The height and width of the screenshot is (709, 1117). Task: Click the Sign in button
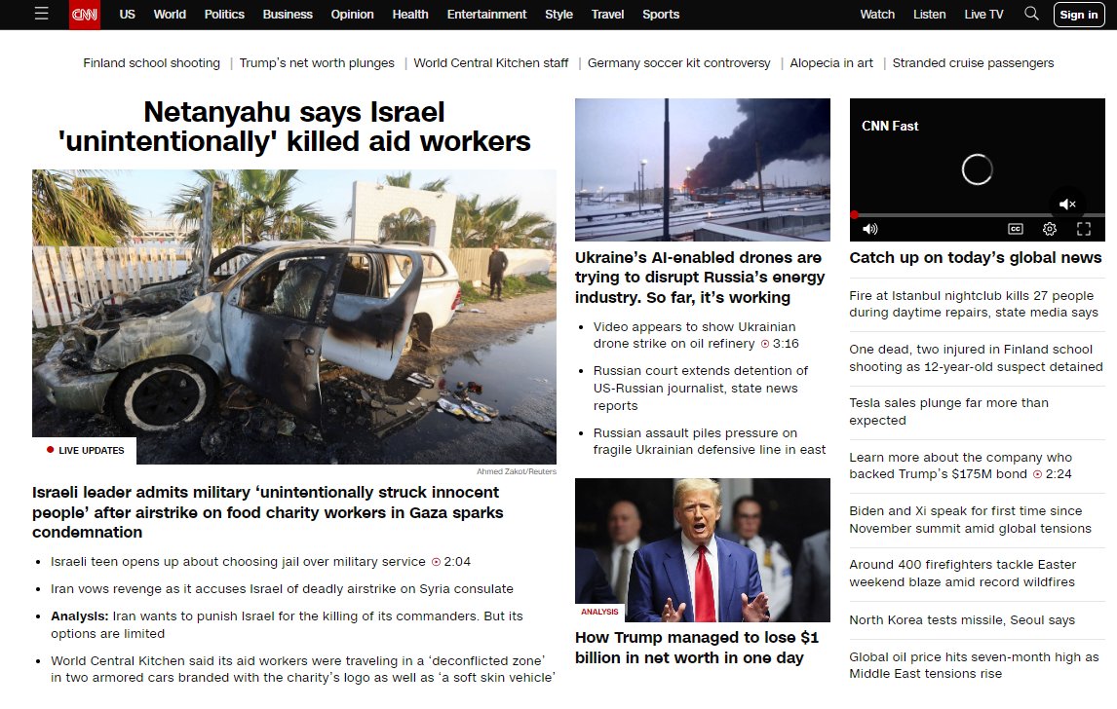coord(1079,15)
